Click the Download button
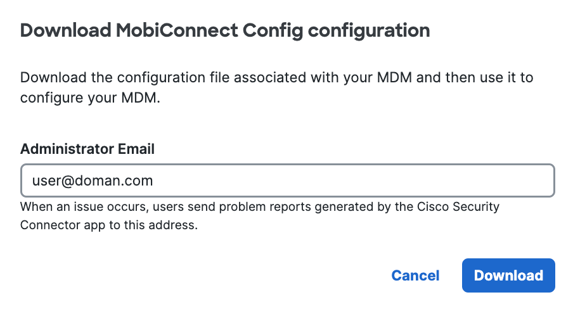Screen dimensions: 573x309 click(x=508, y=275)
